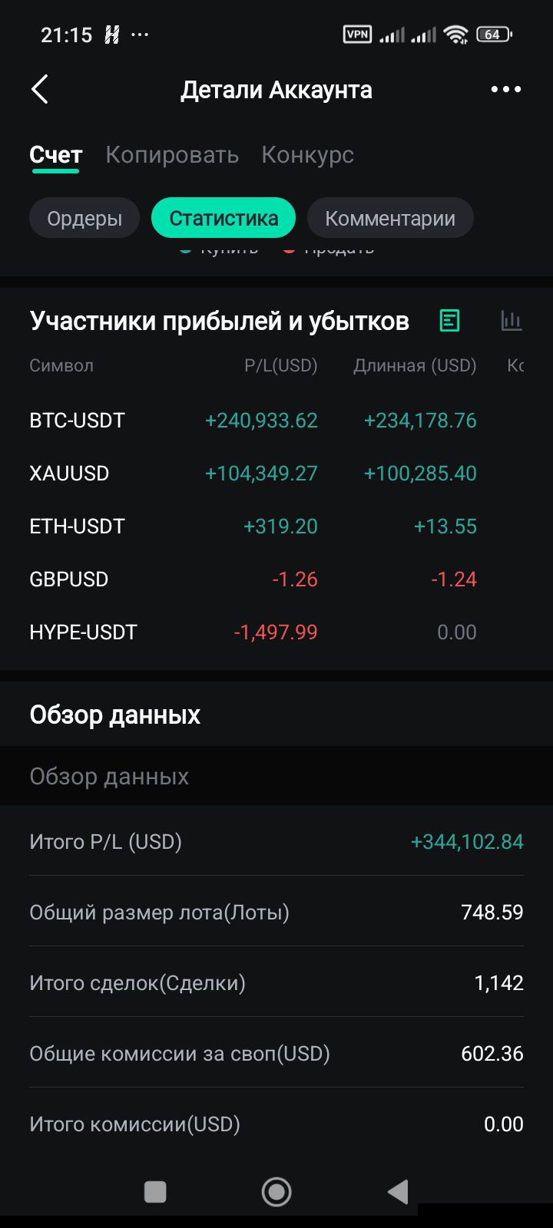The image size is (553, 1228).
Task: Tap Android home circle button
Action: 276,1191
